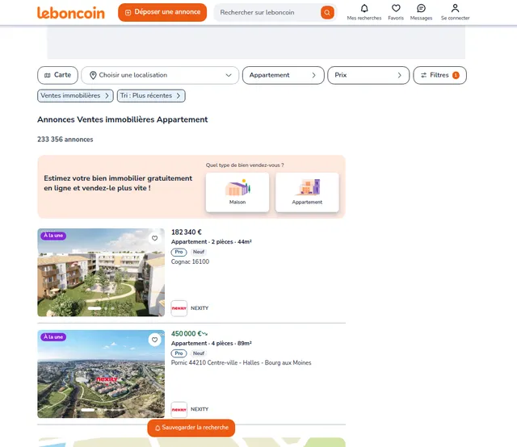Screen dimensions: 517x447
Task: Toggle the Carte map view
Action: [x=57, y=75]
